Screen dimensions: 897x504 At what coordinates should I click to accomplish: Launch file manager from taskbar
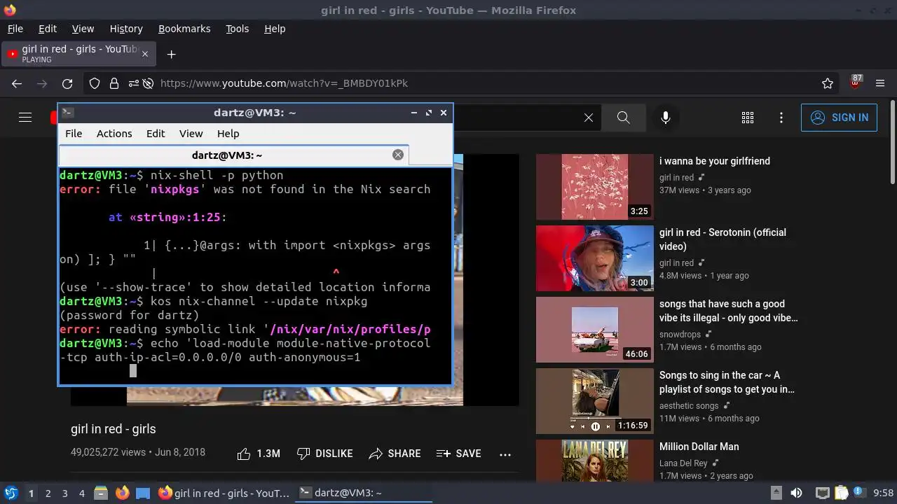point(100,493)
